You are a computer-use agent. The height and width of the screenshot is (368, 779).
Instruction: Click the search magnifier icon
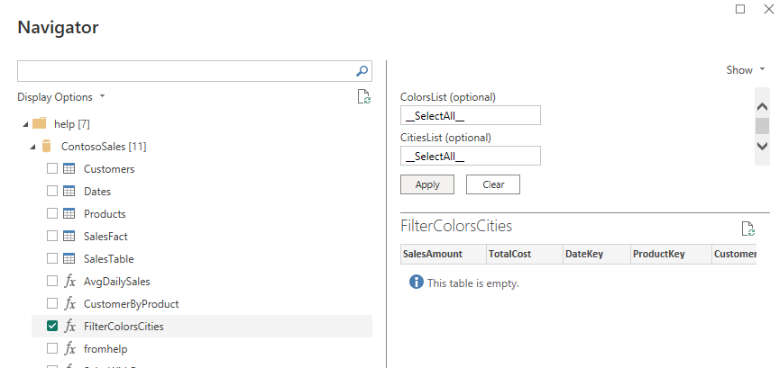tap(362, 71)
